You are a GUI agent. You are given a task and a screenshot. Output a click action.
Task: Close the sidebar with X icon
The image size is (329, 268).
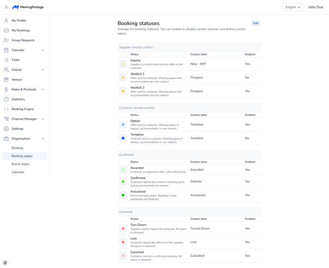pos(6,7)
